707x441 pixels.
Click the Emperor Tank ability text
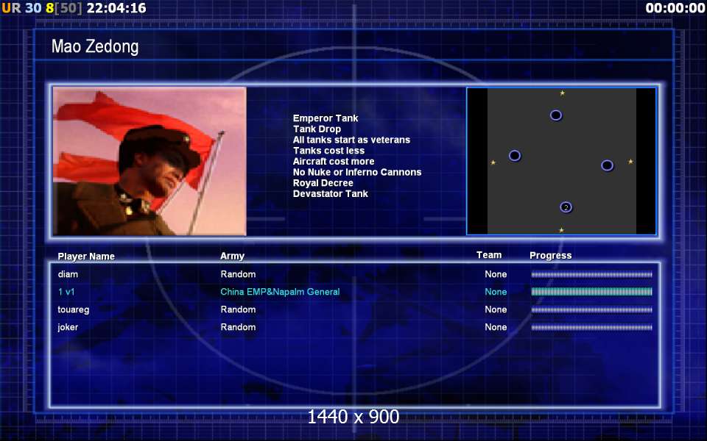(x=326, y=118)
